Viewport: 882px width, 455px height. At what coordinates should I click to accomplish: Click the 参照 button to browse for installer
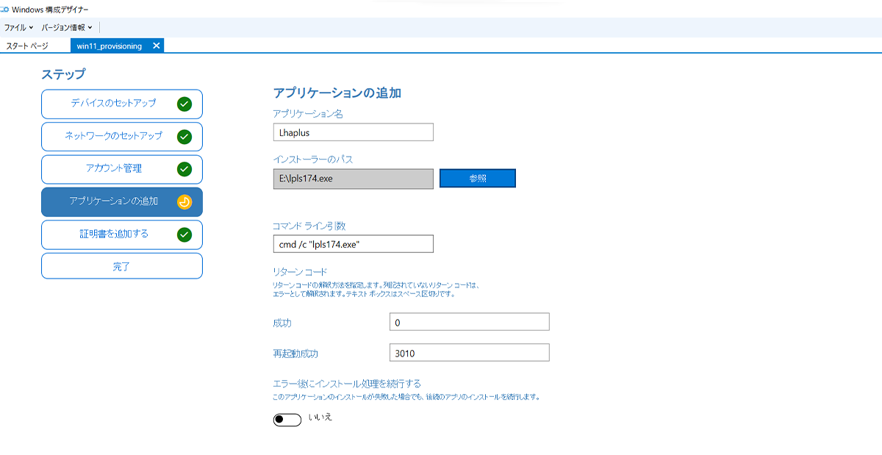pos(477,178)
